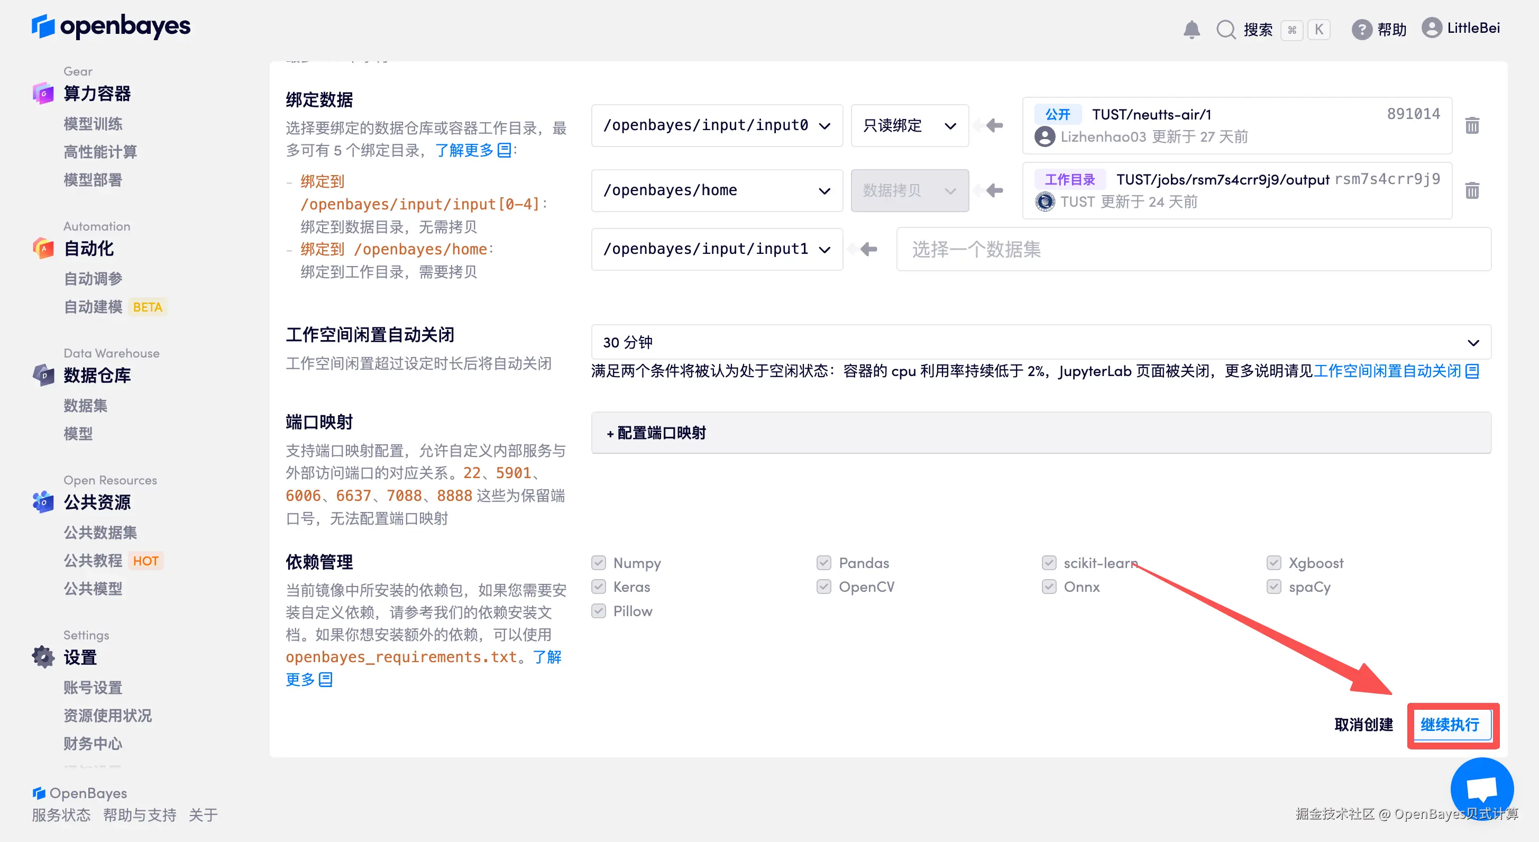Delete the TUST/neutts-air/1 binding via trash icon
The width and height of the screenshot is (1539, 842).
click(1473, 125)
